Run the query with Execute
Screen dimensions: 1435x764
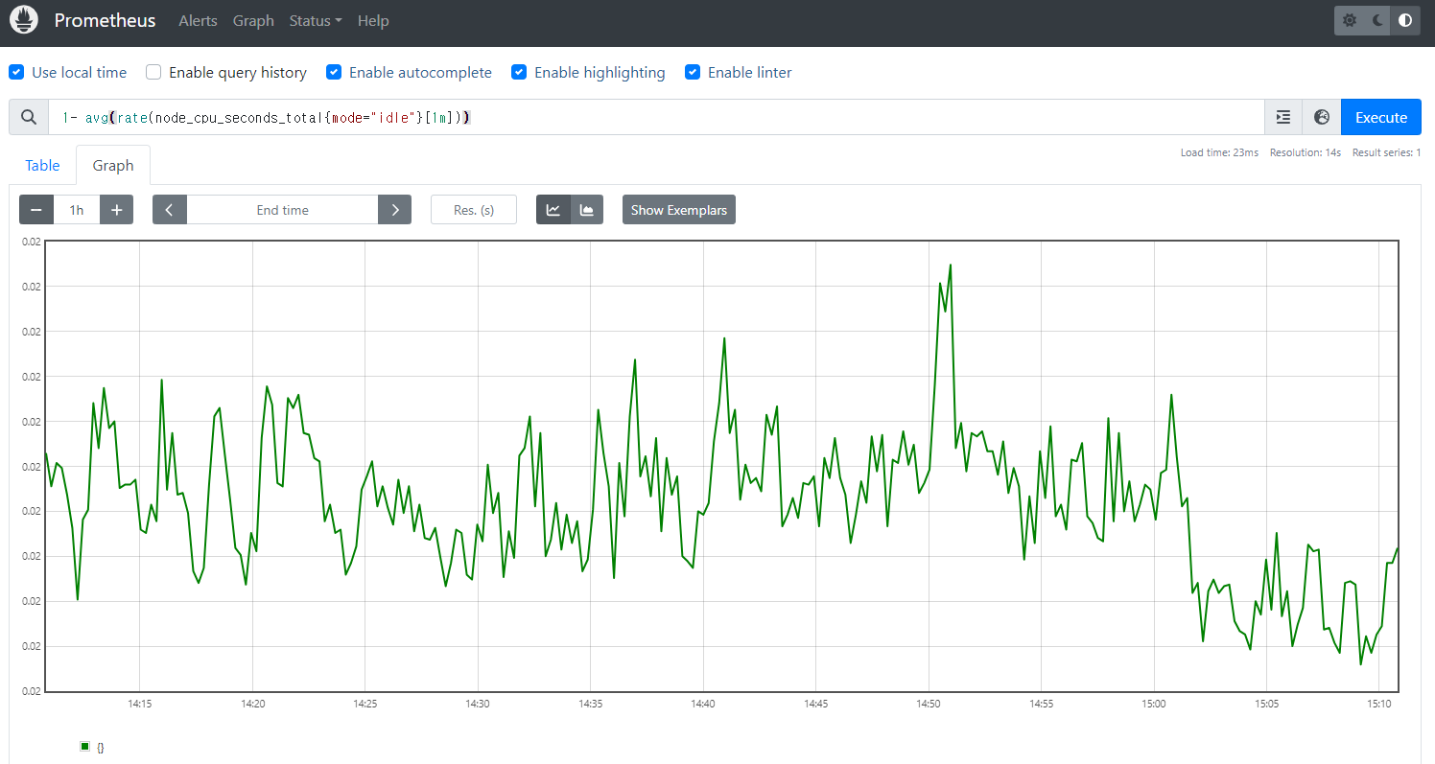(x=1380, y=117)
